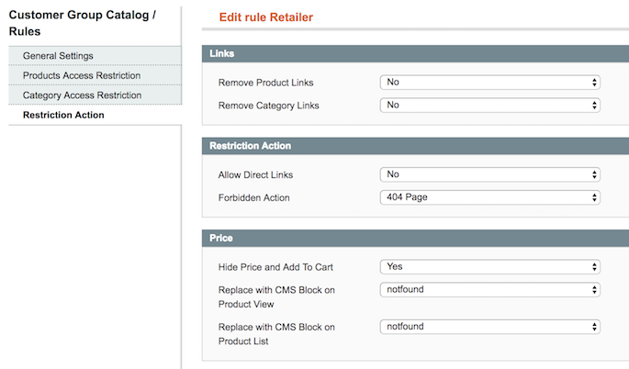Click the Price section header
The height and width of the screenshot is (369, 629).
click(x=415, y=239)
